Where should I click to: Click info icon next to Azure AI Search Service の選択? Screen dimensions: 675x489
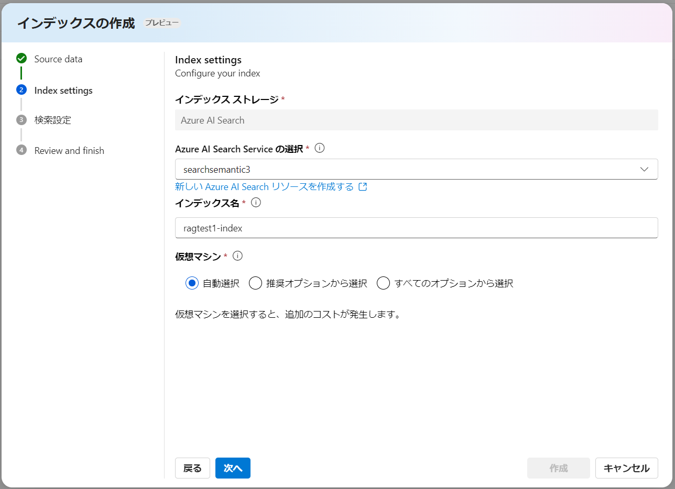(x=320, y=148)
